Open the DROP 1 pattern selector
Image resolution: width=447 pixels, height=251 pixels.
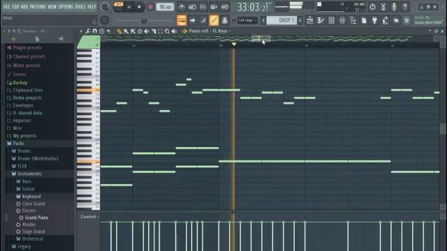tap(281, 20)
